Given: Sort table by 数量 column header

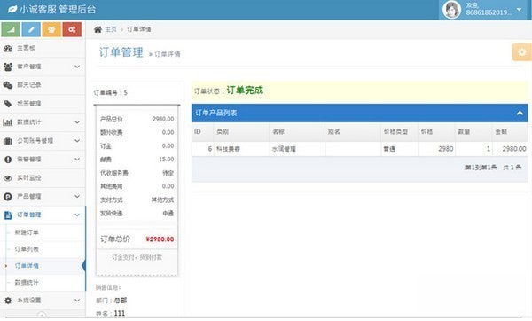Looking at the screenshot, I should click(x=473, y=132).
